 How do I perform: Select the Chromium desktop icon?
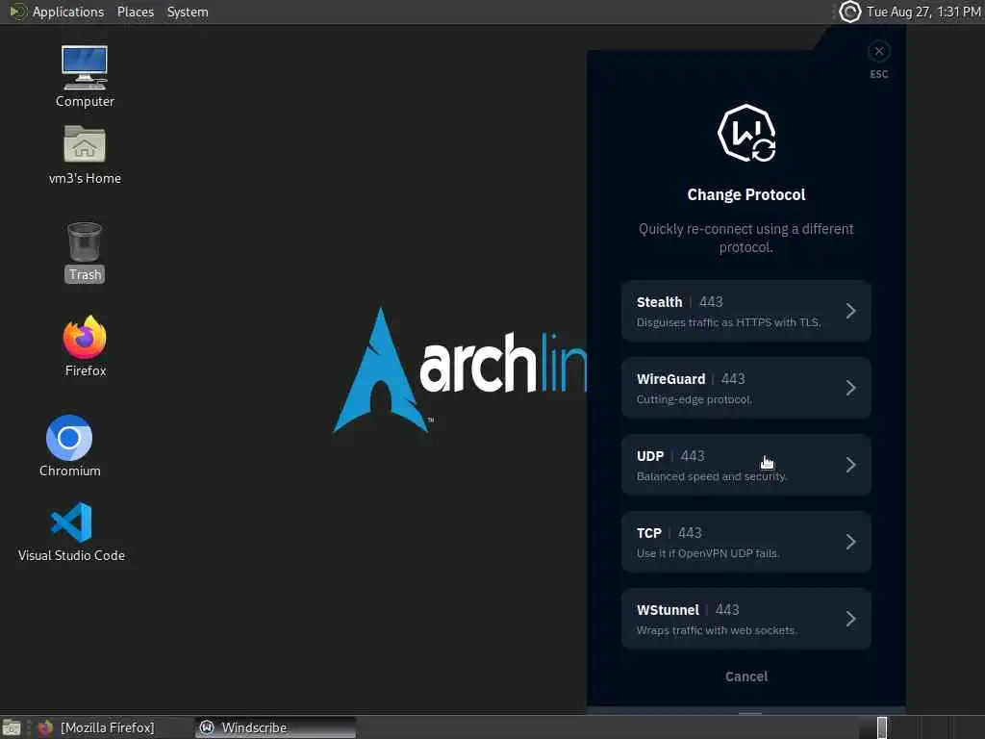[69, 446]
